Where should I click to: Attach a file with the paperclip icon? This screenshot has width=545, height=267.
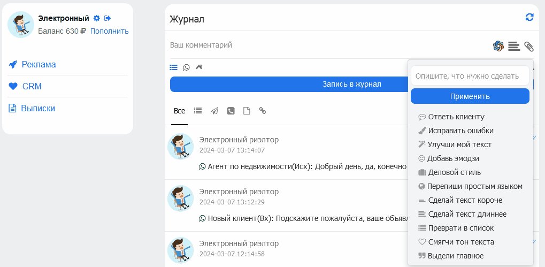528,46
